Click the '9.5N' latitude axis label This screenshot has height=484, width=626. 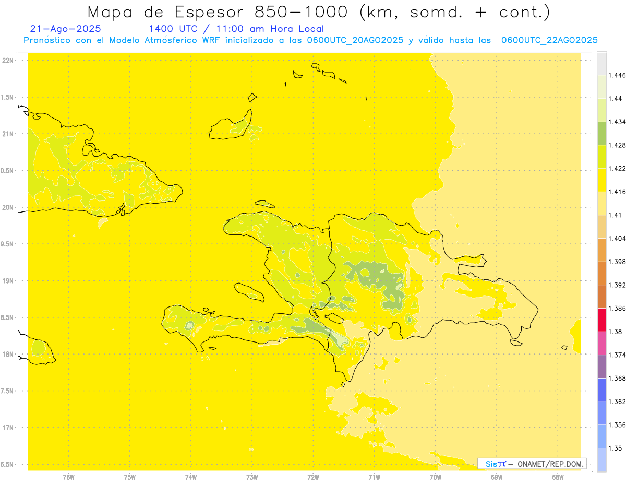pyautogui.click(x=8, y=244)
